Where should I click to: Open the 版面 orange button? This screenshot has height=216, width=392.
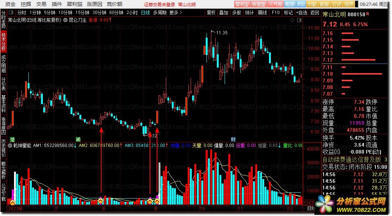(x=324, y=4)
